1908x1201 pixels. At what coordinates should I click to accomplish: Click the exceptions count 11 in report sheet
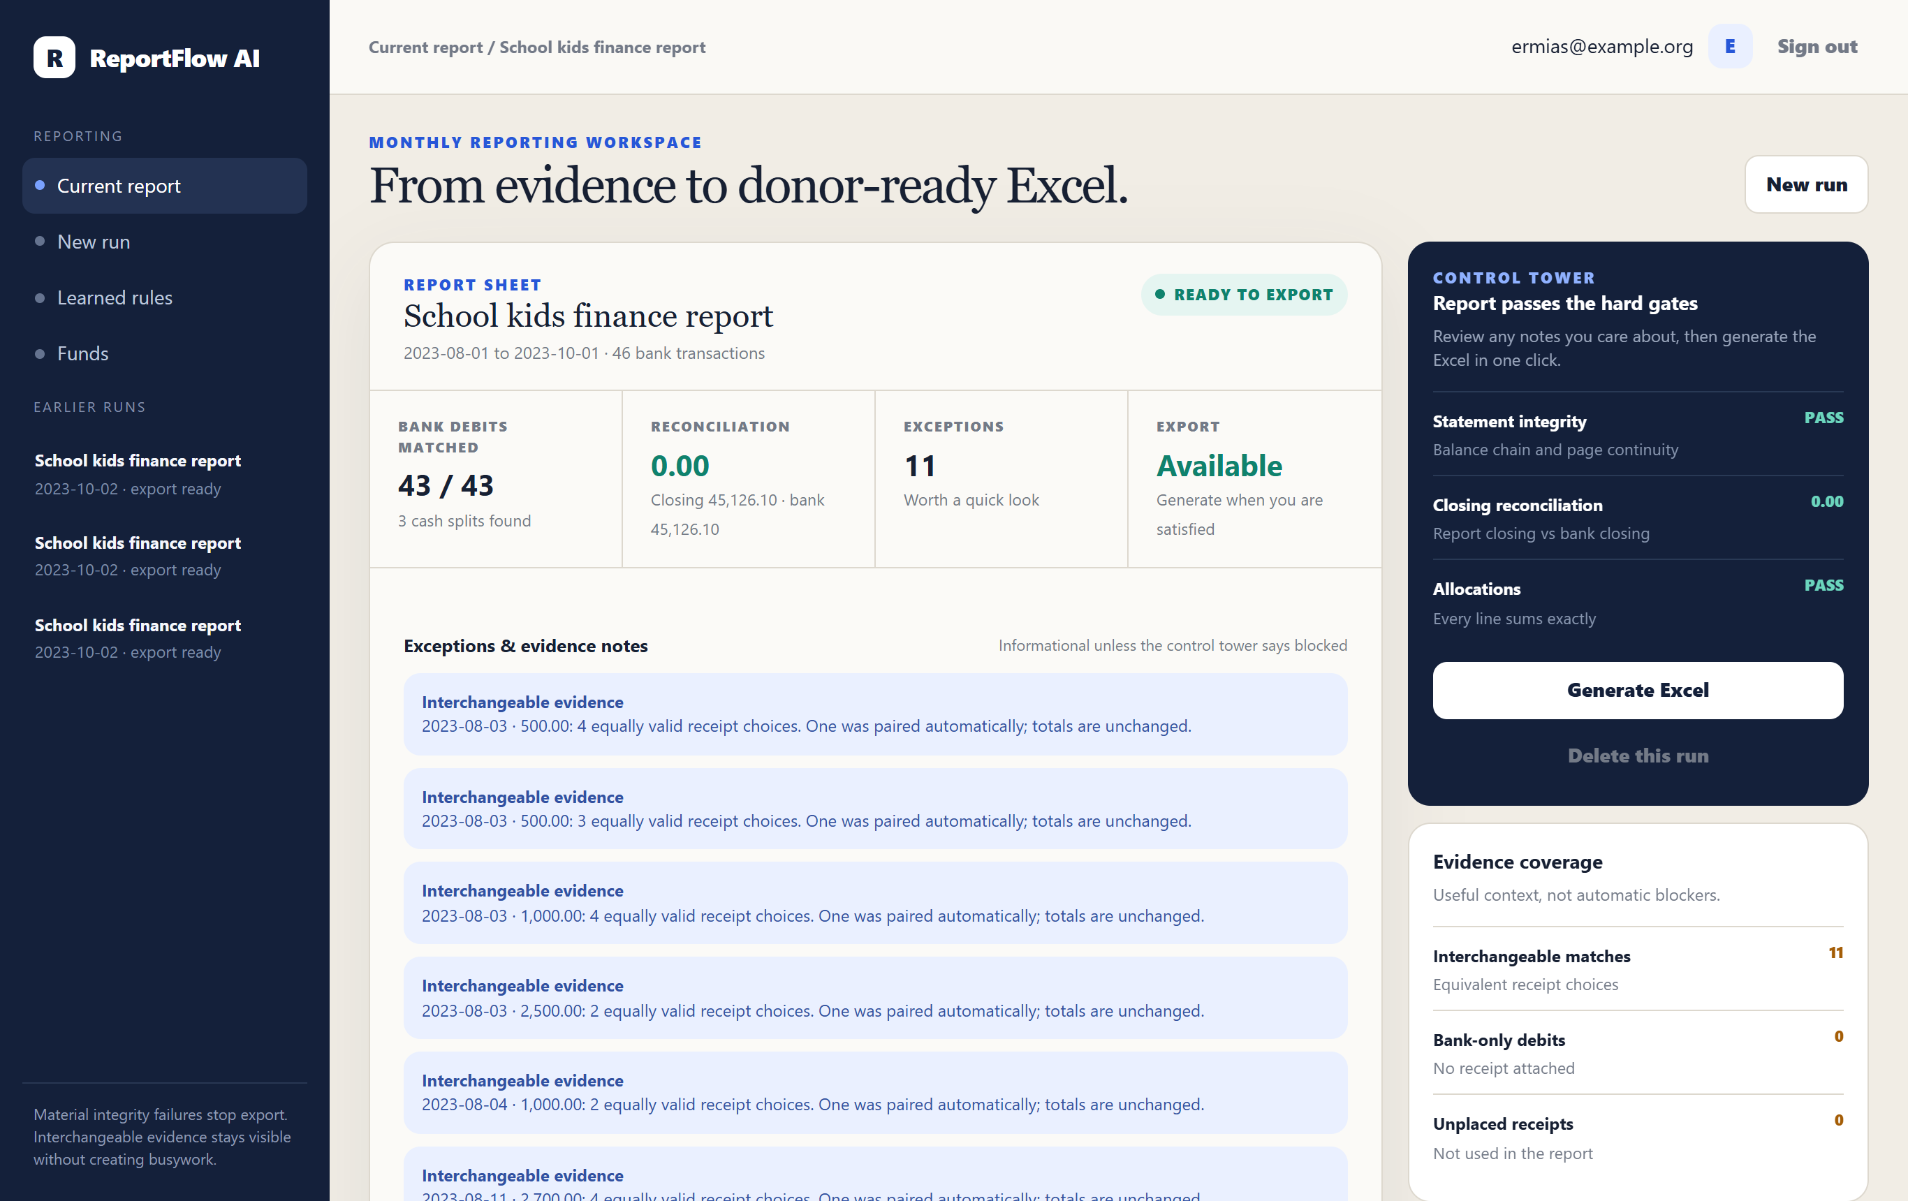pyautogui.click(x=920, y=466)
